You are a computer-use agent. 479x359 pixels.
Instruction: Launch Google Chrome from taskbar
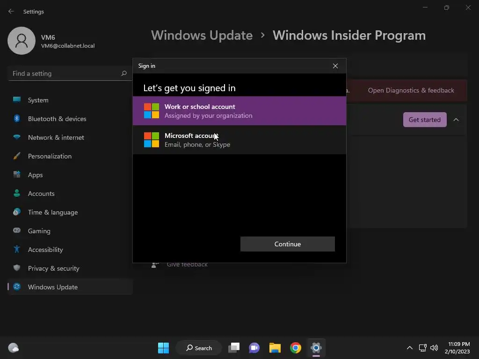point(296,348)
